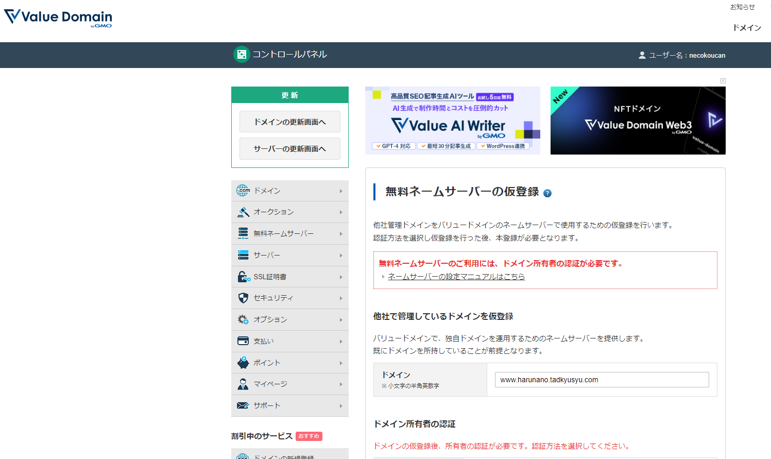Image resolution: width=771 pixels, height=459 pixels.
Task: Click 他社で管理しているドメインを仮登録 heading
Action: coord(443,316)
